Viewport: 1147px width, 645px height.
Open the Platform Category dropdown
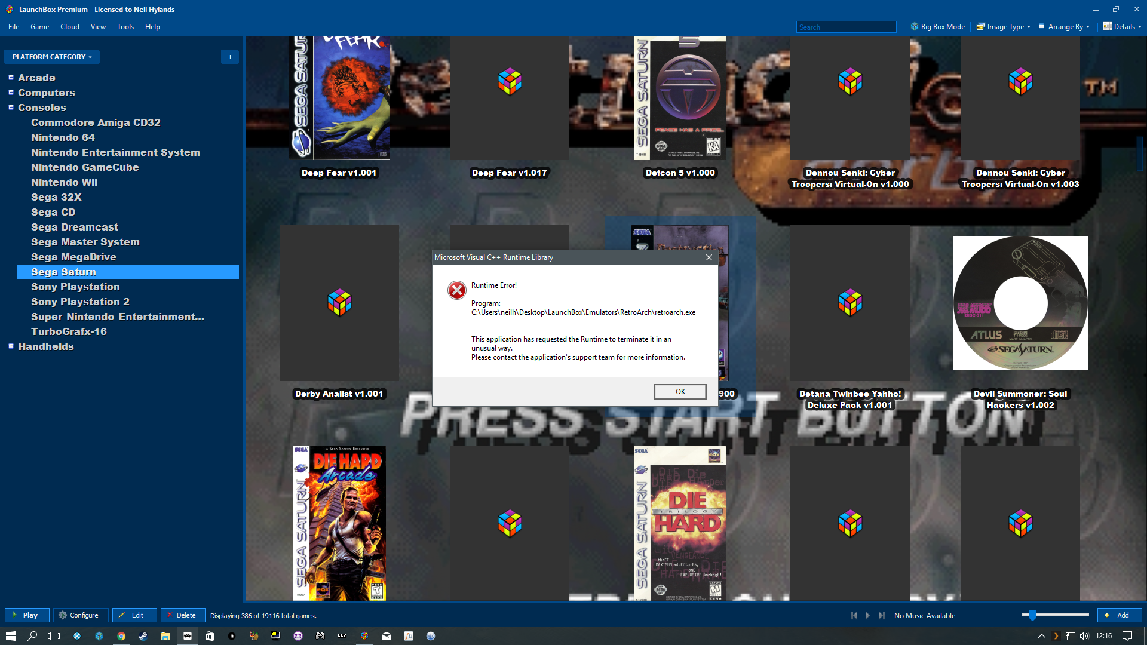pyautogui.click(x=52, y=57)
